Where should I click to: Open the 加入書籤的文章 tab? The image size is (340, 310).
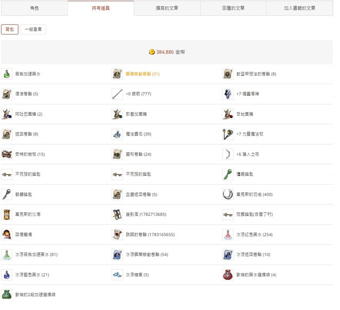300,8
